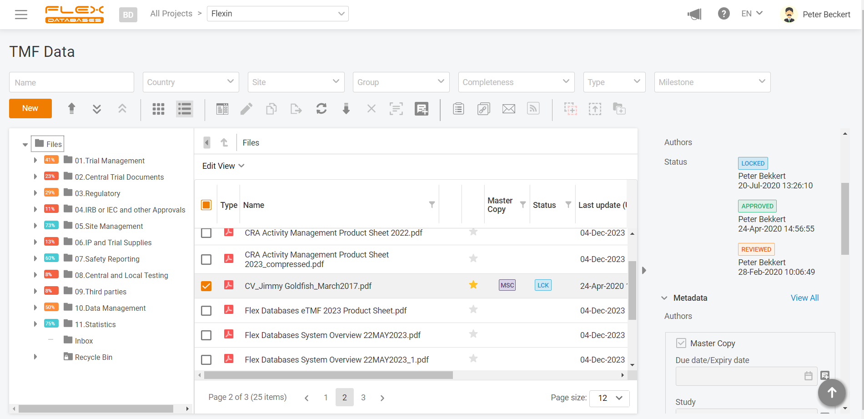This screenshot has height=419, width=864.
Task: Open the help question mark icon
Action: coord(724,13)
